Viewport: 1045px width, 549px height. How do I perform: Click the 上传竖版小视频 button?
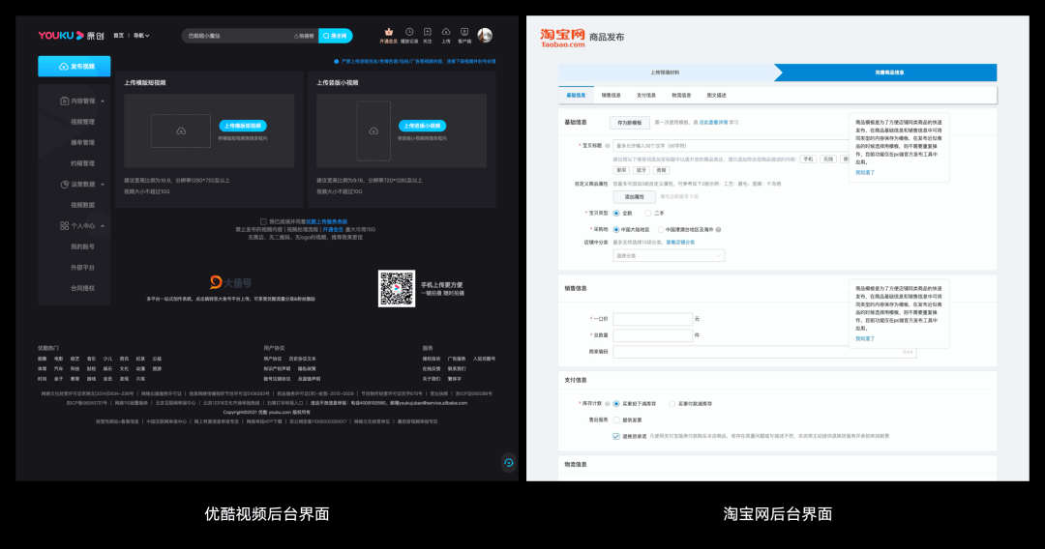pos(423,126)
